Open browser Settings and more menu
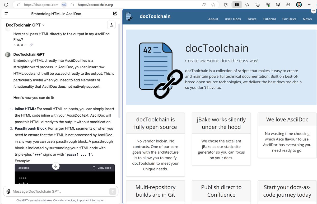The height and width of the screenshot is (204, 317). tap(309, 5)
